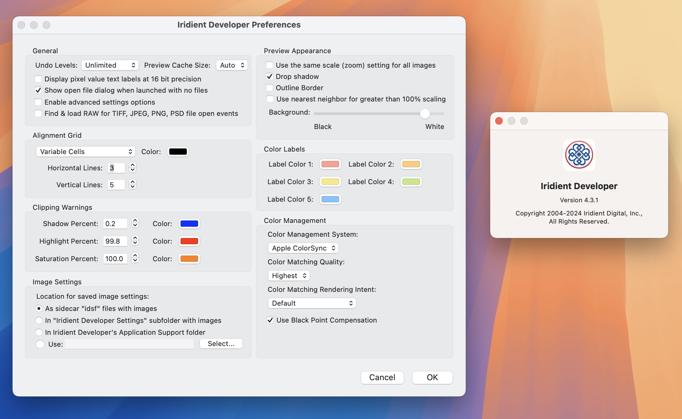
Task: Enable the Outline Border option
Action: [270, 88]
